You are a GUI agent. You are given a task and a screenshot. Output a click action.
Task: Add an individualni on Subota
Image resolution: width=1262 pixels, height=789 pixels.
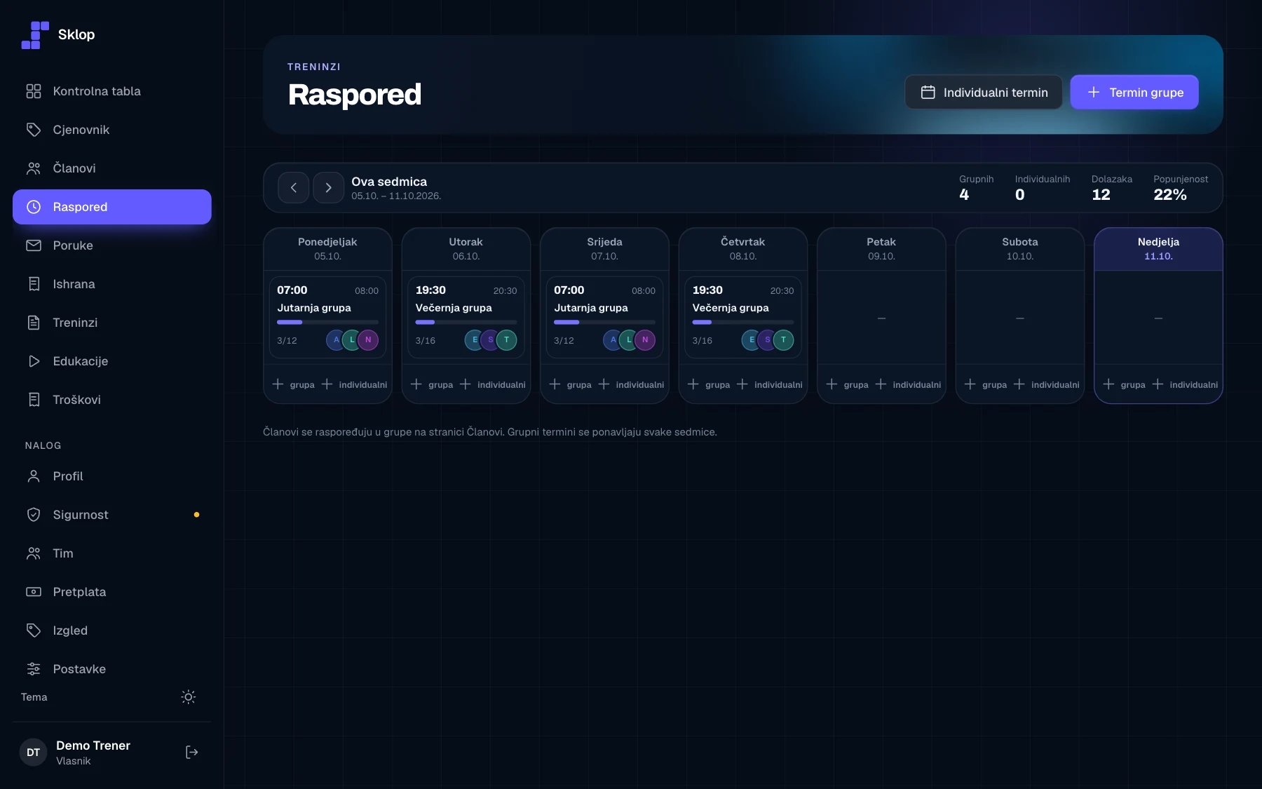point(1046,384)
